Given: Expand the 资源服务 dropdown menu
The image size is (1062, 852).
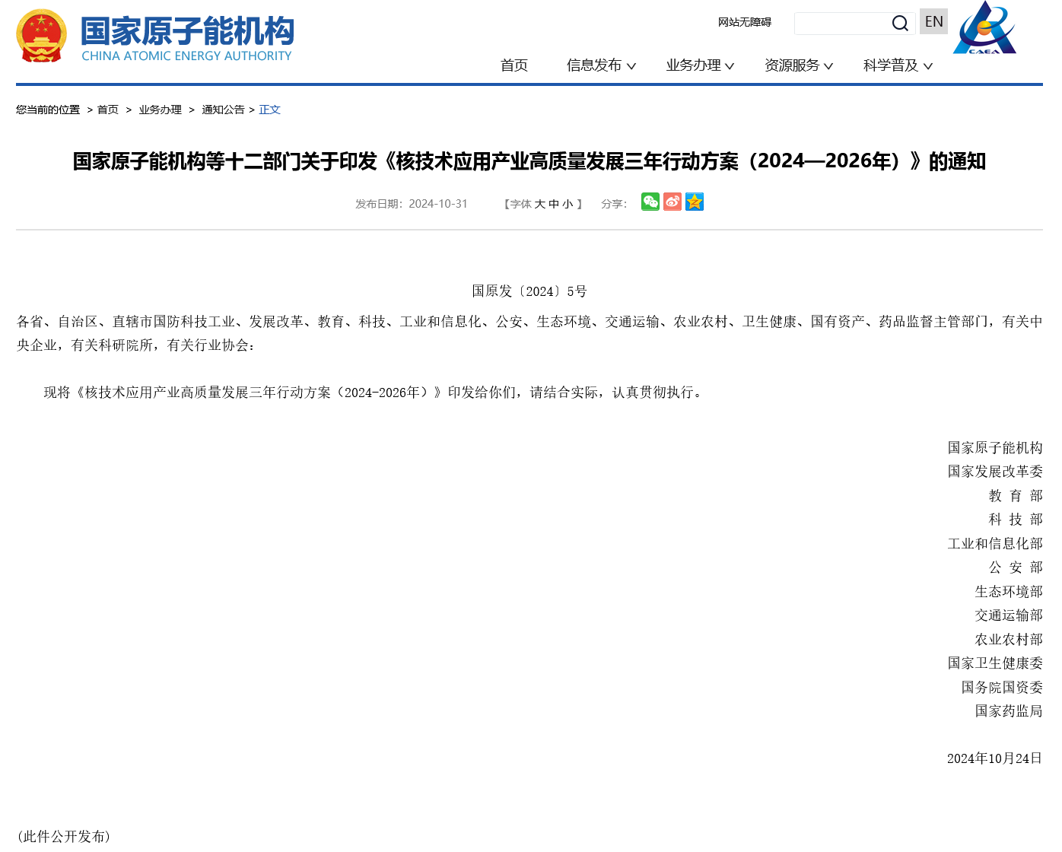Looking at the screenshot, I should coord(799,65).
